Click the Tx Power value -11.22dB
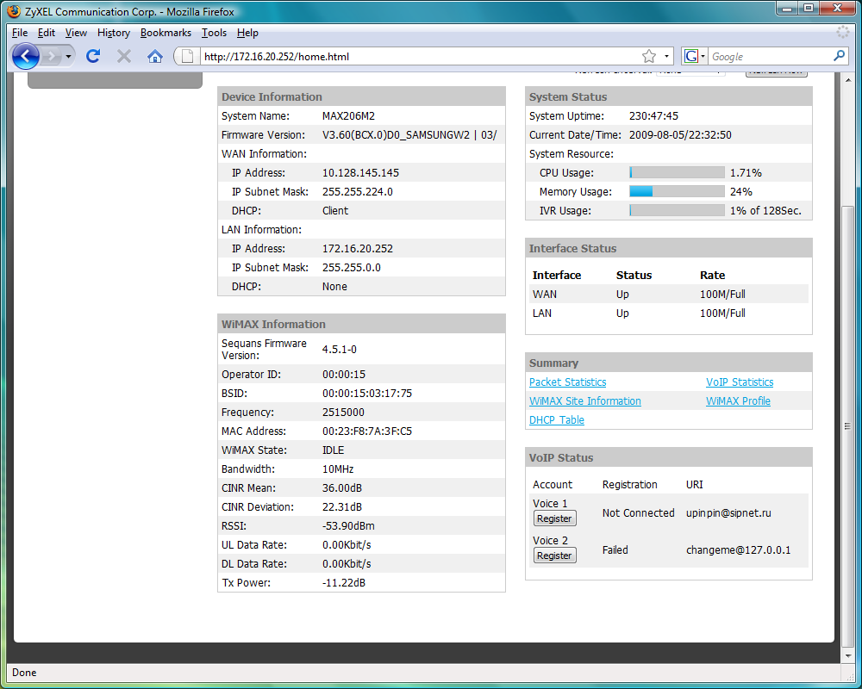Screen dimensions: 862x689 344,582
